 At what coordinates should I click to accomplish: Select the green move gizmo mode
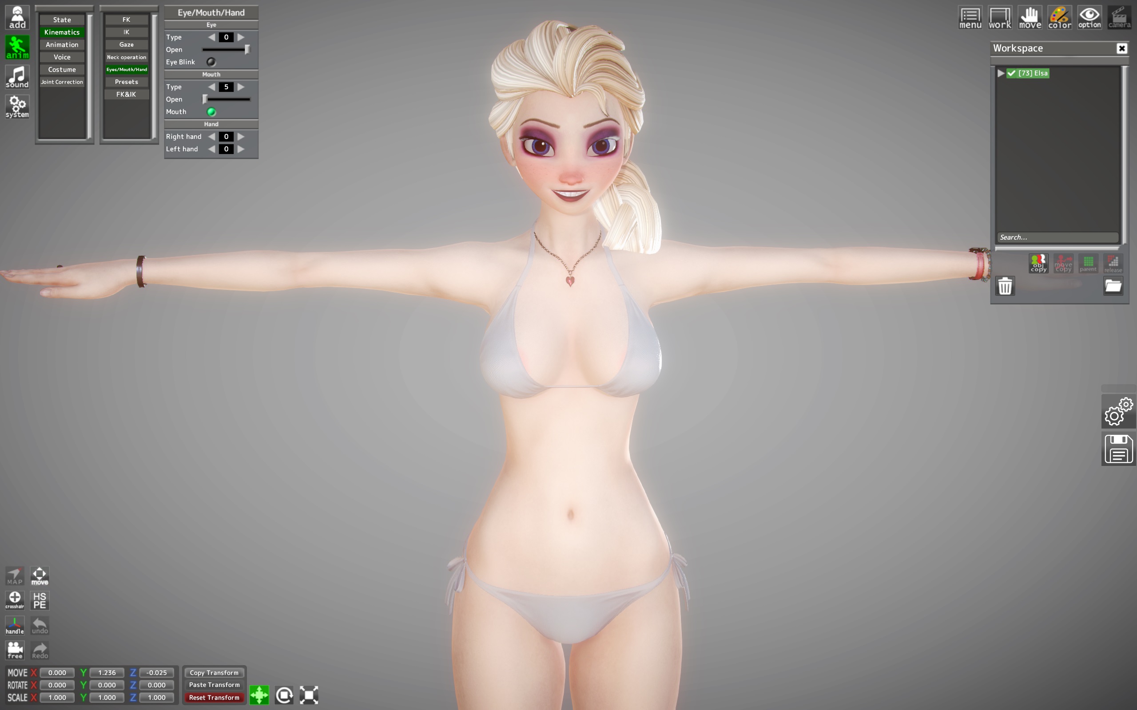(x=259, y=695)
